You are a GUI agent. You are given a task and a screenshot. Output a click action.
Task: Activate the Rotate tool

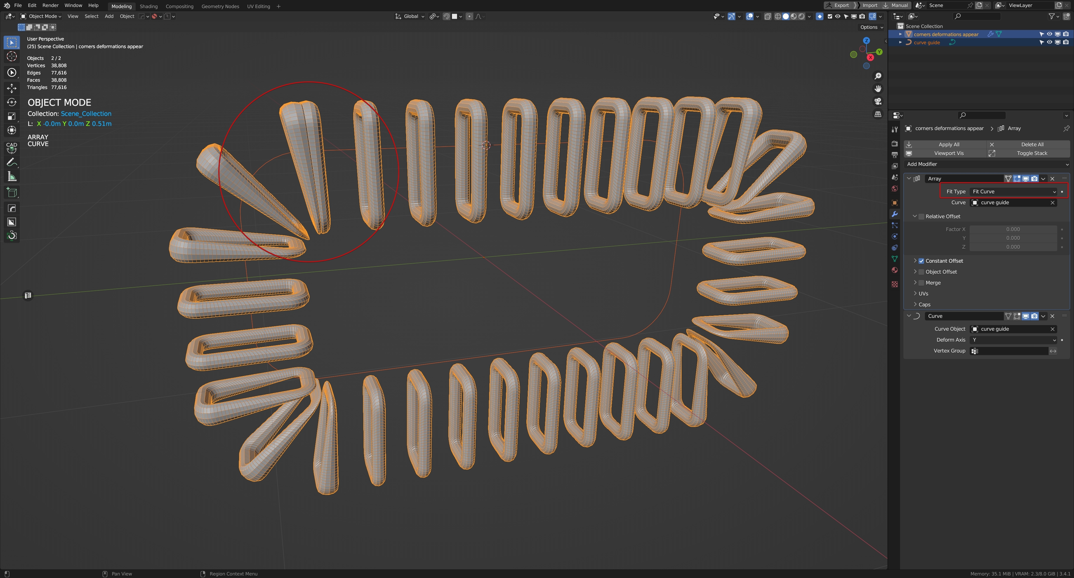click(x=12, y=102)
